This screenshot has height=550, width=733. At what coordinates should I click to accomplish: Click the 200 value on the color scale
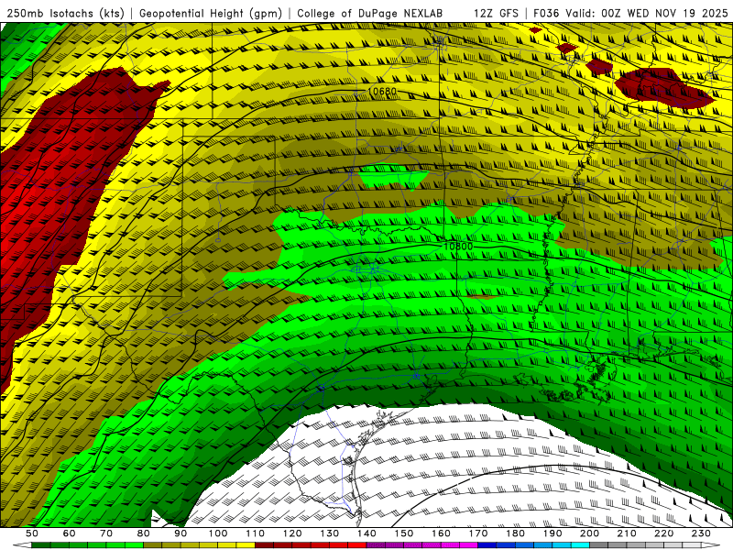point(590,533)
